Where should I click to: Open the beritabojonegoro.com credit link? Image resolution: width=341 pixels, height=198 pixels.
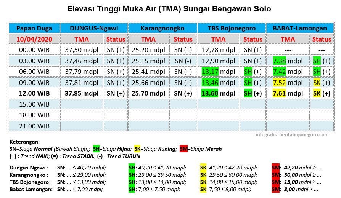click(x=292, y=134)
